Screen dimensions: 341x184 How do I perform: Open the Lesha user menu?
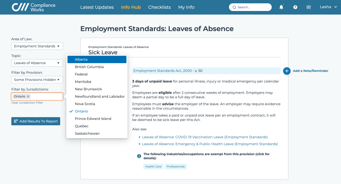click(x=328, y=7)
